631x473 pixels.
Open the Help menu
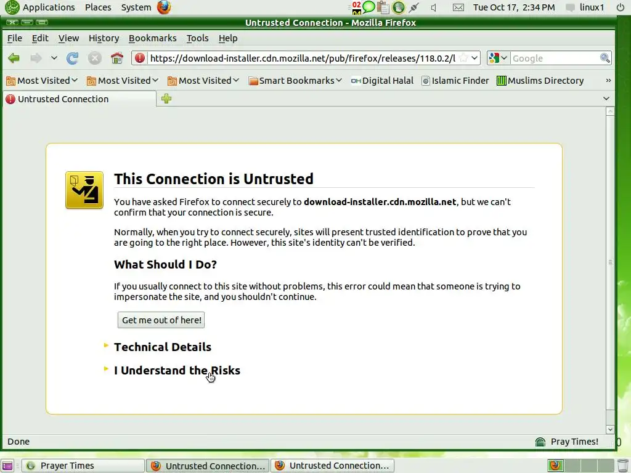tap(228, 38)
